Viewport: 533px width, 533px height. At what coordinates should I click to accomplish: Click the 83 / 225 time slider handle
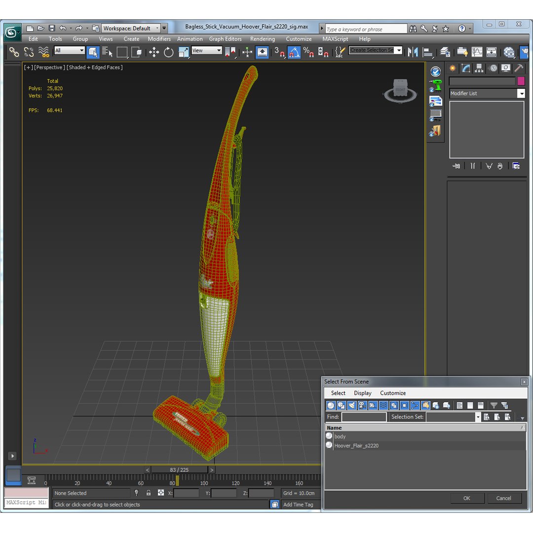pyautogui.click(x=179, y=470)
